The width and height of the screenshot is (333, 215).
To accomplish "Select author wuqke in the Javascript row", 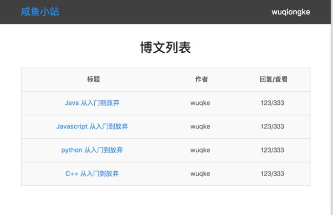I will 200,126.
